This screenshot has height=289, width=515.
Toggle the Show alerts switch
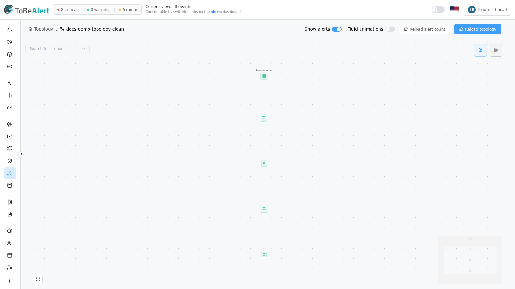click(337, 29)
